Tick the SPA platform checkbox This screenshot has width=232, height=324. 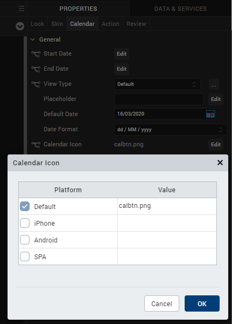pos(25,256)
